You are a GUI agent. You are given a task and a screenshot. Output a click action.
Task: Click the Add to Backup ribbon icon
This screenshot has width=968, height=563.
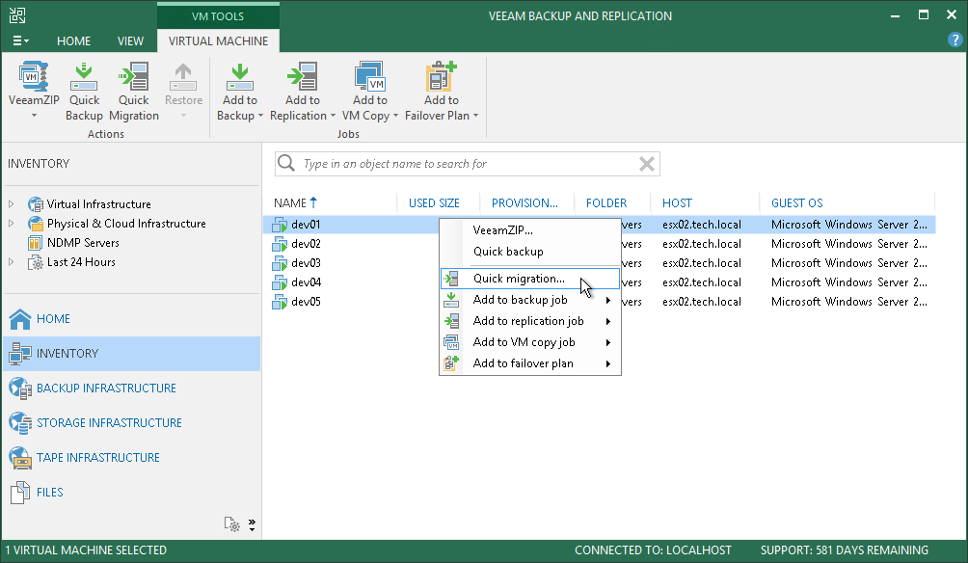click(x=239, y=76)
